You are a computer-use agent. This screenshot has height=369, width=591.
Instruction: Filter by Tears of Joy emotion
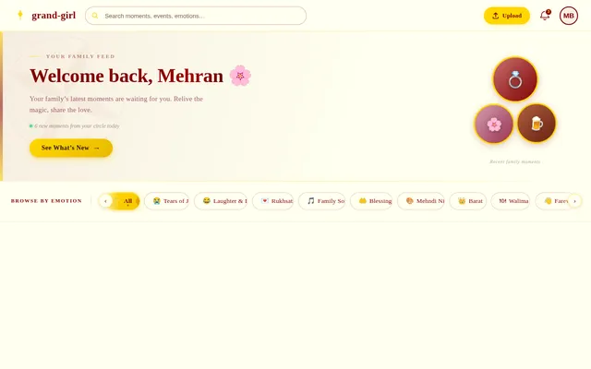tap(166, 201)
